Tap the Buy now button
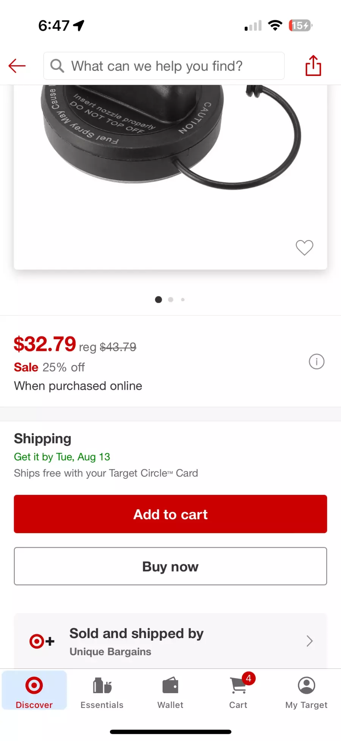The height and width of the screenshot is (741, 341). [170, 566]
